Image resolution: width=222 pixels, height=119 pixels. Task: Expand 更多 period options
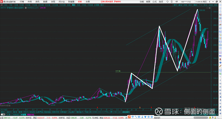pos(103,5)
